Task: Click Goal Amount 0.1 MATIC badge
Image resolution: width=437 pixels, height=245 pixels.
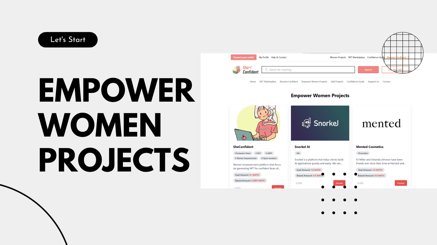Action: (247, 175)
